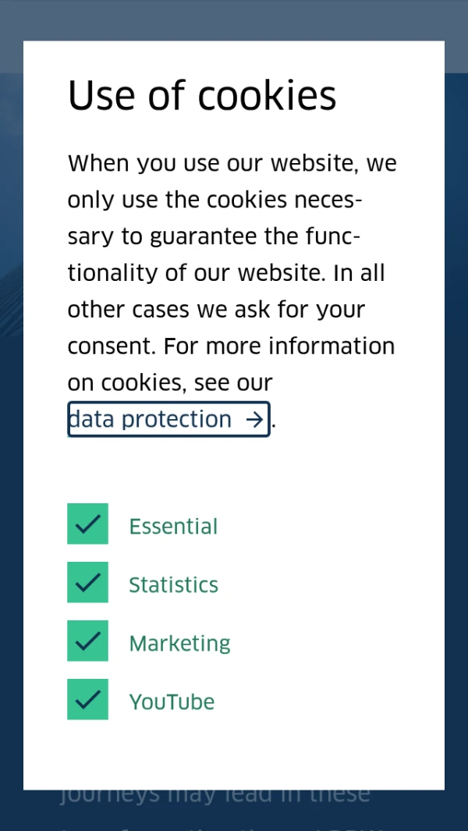Click the line "only use the cookies neces-"
The width and height of the screenshot is (468, 831).
214,201
